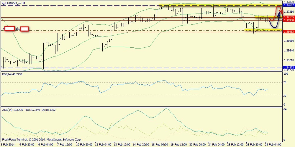Select the ADX(14) indicator label
295x147 pixels.
29,110
